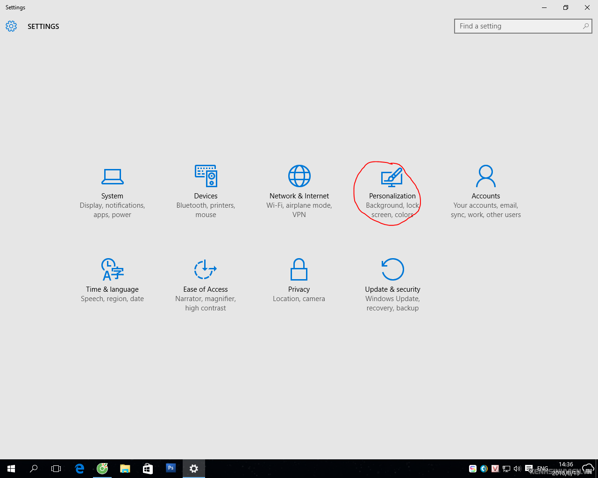Open the Action Center notifications icon

529,469
